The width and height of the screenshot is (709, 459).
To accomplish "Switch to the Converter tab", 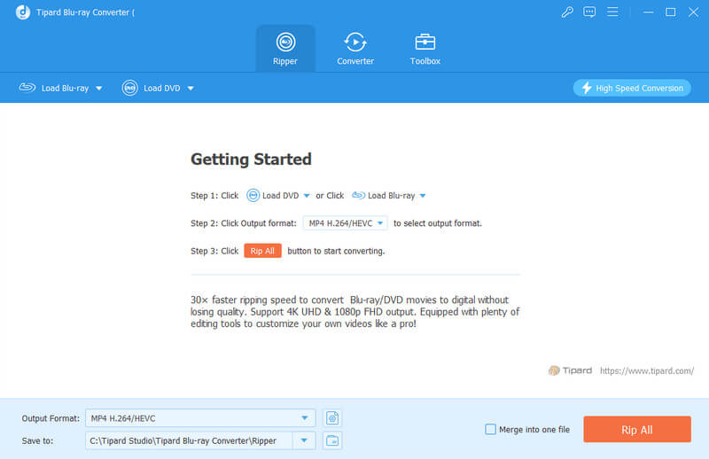I will click(355, 49).
